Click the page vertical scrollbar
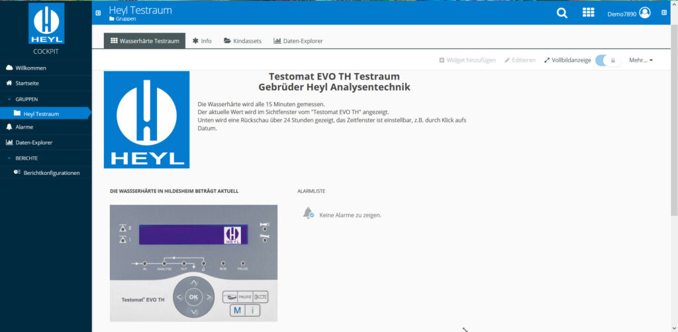 tap(674, 119)
